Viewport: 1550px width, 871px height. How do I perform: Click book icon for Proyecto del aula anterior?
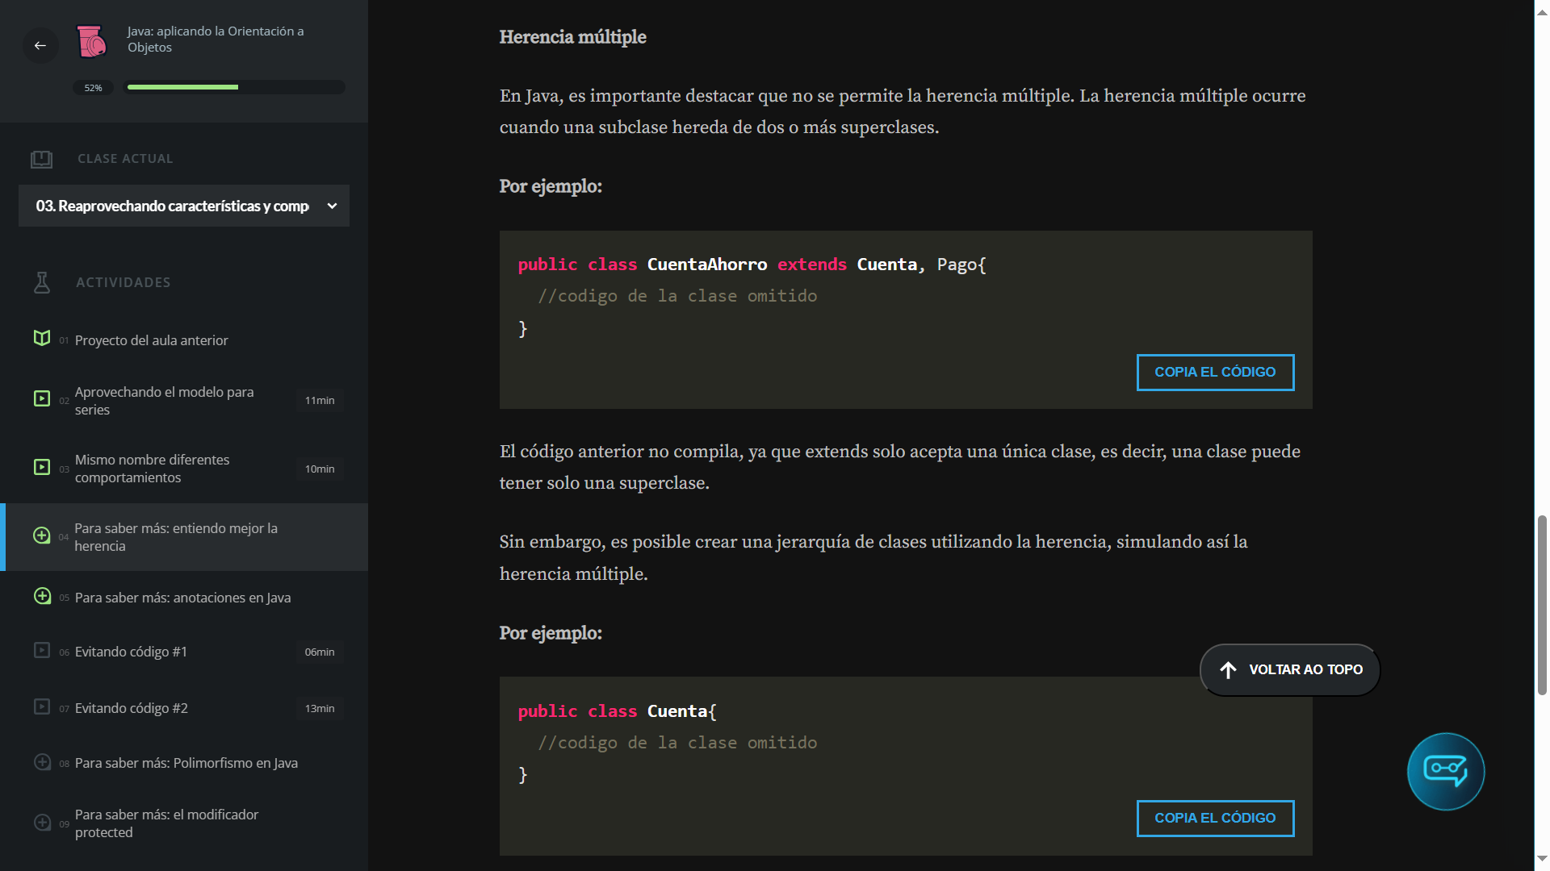pos(42,338)
